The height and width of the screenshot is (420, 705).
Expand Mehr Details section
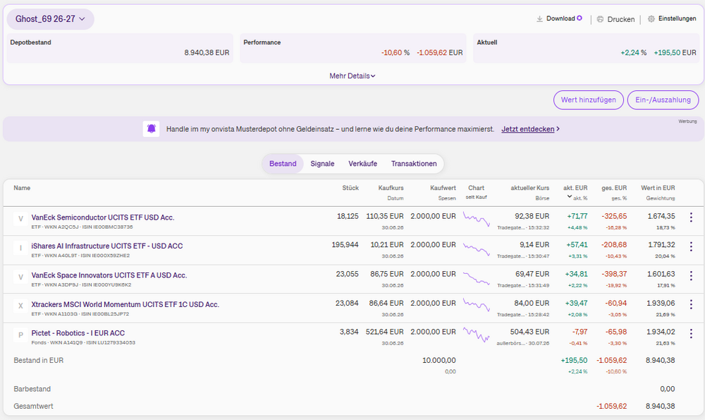pos(352,76)
